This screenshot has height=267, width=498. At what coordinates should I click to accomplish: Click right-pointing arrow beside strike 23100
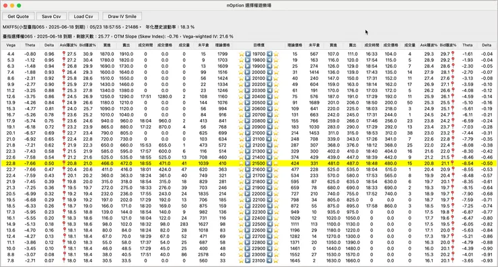[248, 260]
